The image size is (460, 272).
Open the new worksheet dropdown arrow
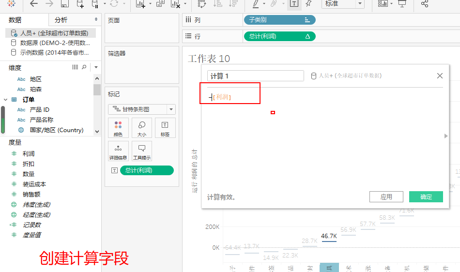(x=150, y=4)
